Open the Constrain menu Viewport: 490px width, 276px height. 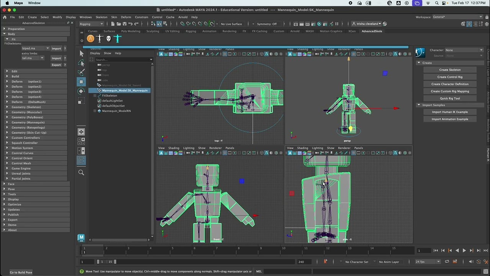coord(142,17)
